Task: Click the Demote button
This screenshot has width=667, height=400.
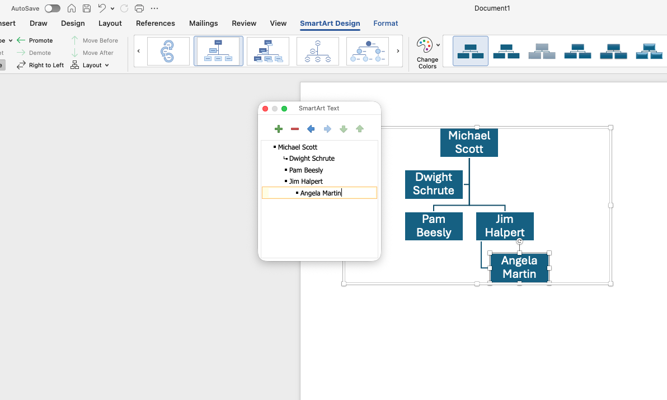Action: click(34, 53)
